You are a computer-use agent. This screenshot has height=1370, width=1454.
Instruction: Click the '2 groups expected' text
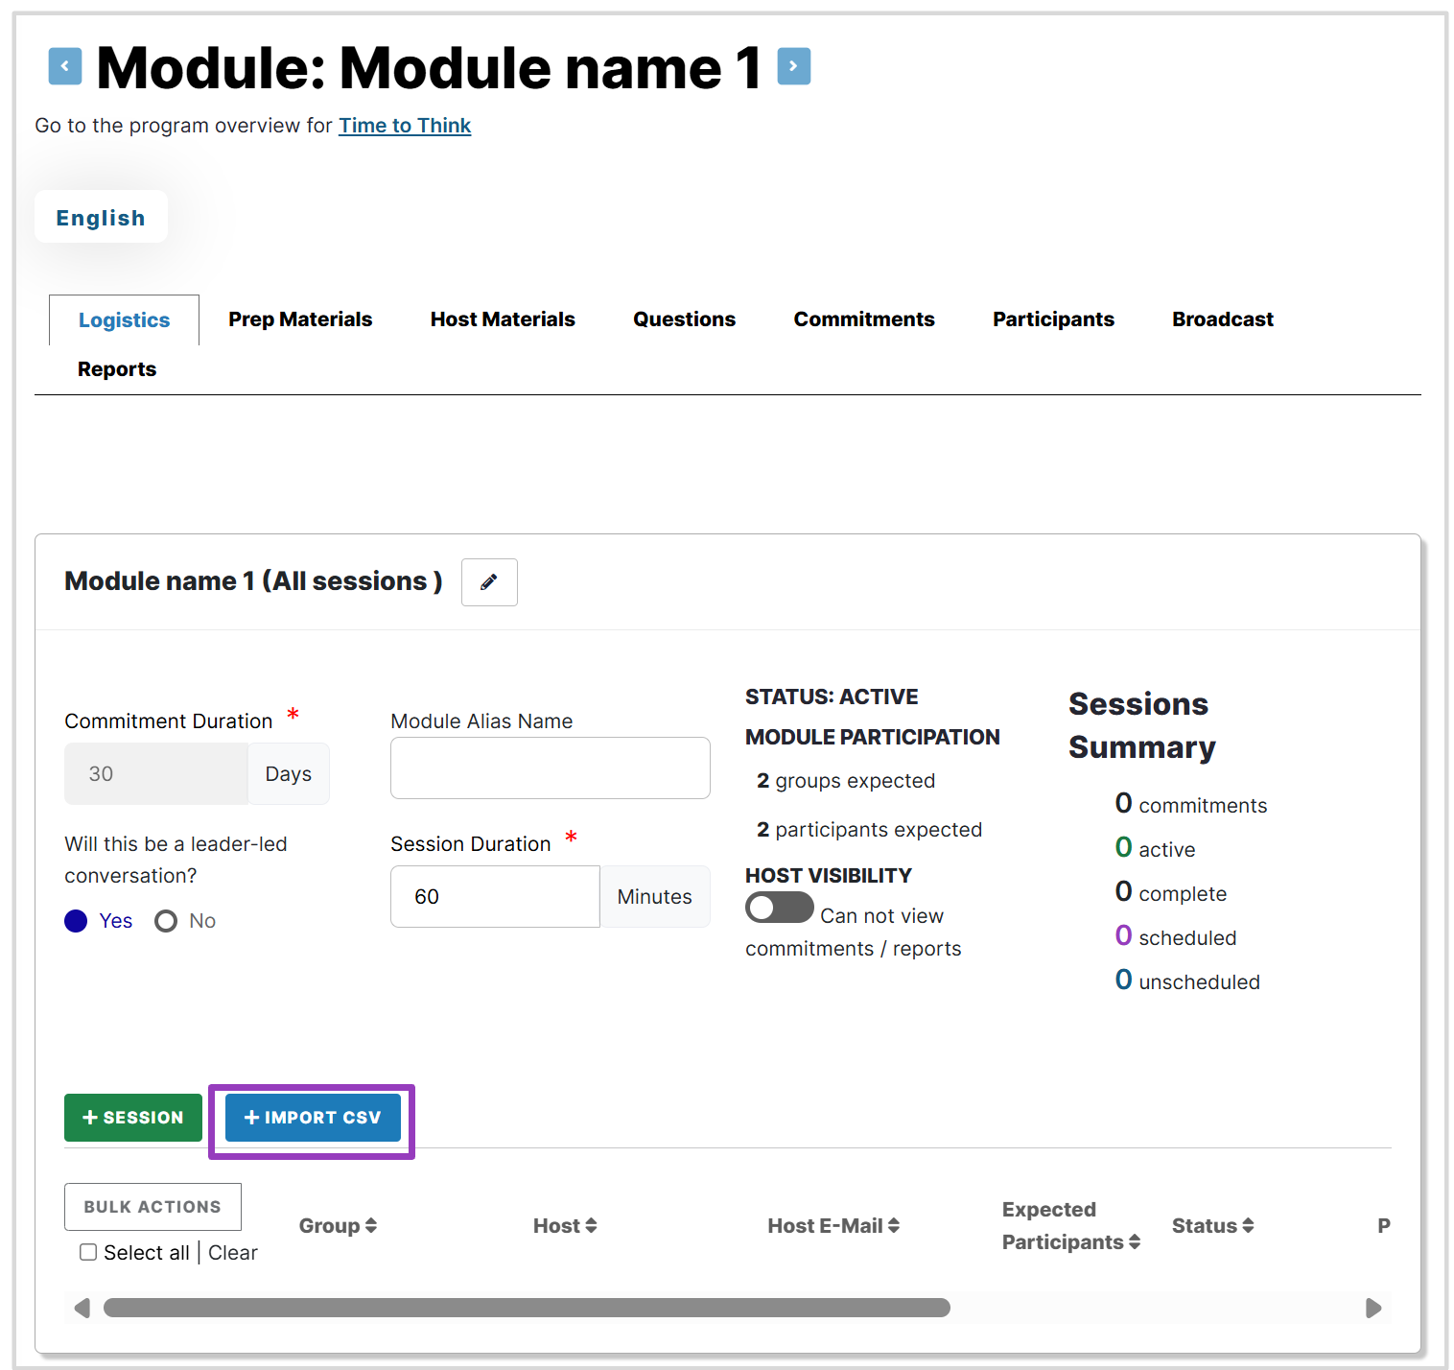(846, 781)
